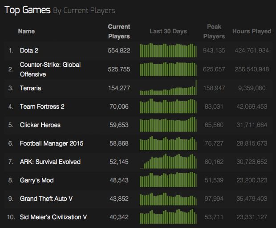Select hours played value 256,540,948
276x228 pixels.
(252, 69)
